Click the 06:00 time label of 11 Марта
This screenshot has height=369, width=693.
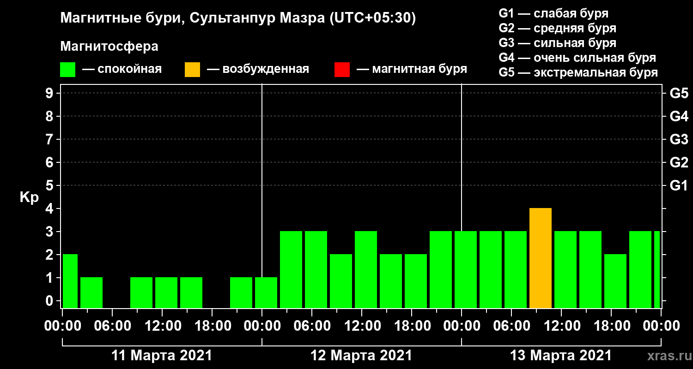coord(112,326)
